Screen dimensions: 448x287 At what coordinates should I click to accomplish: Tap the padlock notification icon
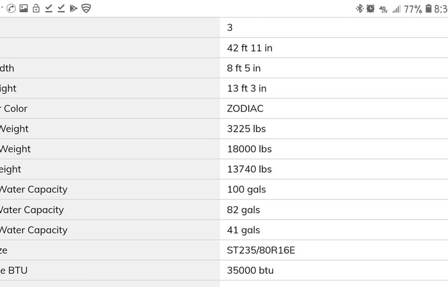(x=36, y=9)
